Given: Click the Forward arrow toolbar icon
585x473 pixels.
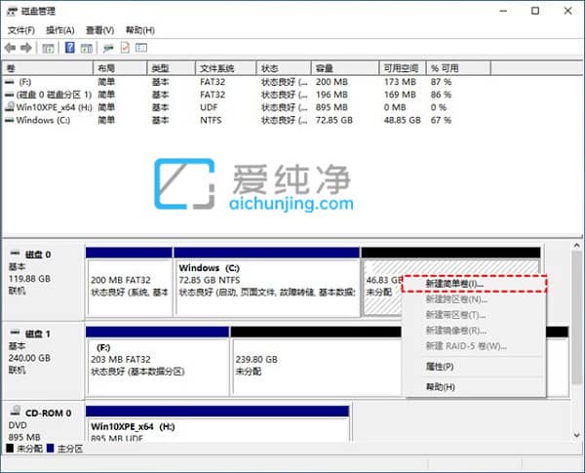Looking at the screenshot, I should click(26, 48).
